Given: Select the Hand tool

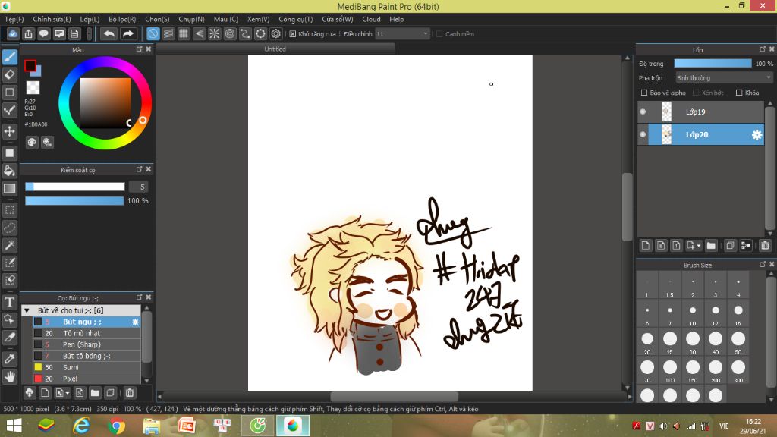Looking at the screenshot, I should pos(10,377).
